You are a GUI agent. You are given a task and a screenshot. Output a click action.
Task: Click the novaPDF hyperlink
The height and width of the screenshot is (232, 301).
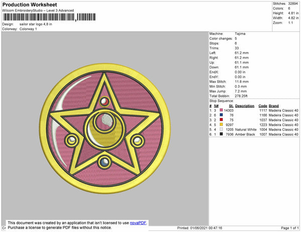138,223
